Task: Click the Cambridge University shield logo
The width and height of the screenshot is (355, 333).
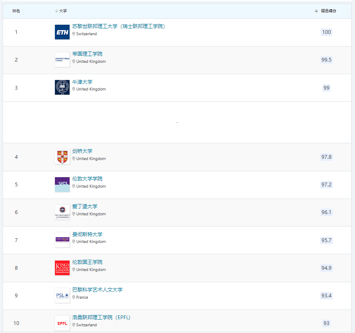Action: (x=62, y=157)
